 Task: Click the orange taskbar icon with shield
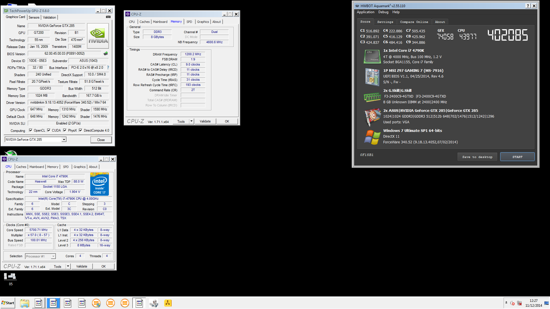[96, 303]
